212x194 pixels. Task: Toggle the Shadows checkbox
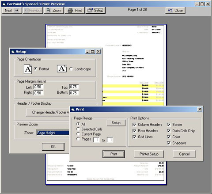[176, 143]
